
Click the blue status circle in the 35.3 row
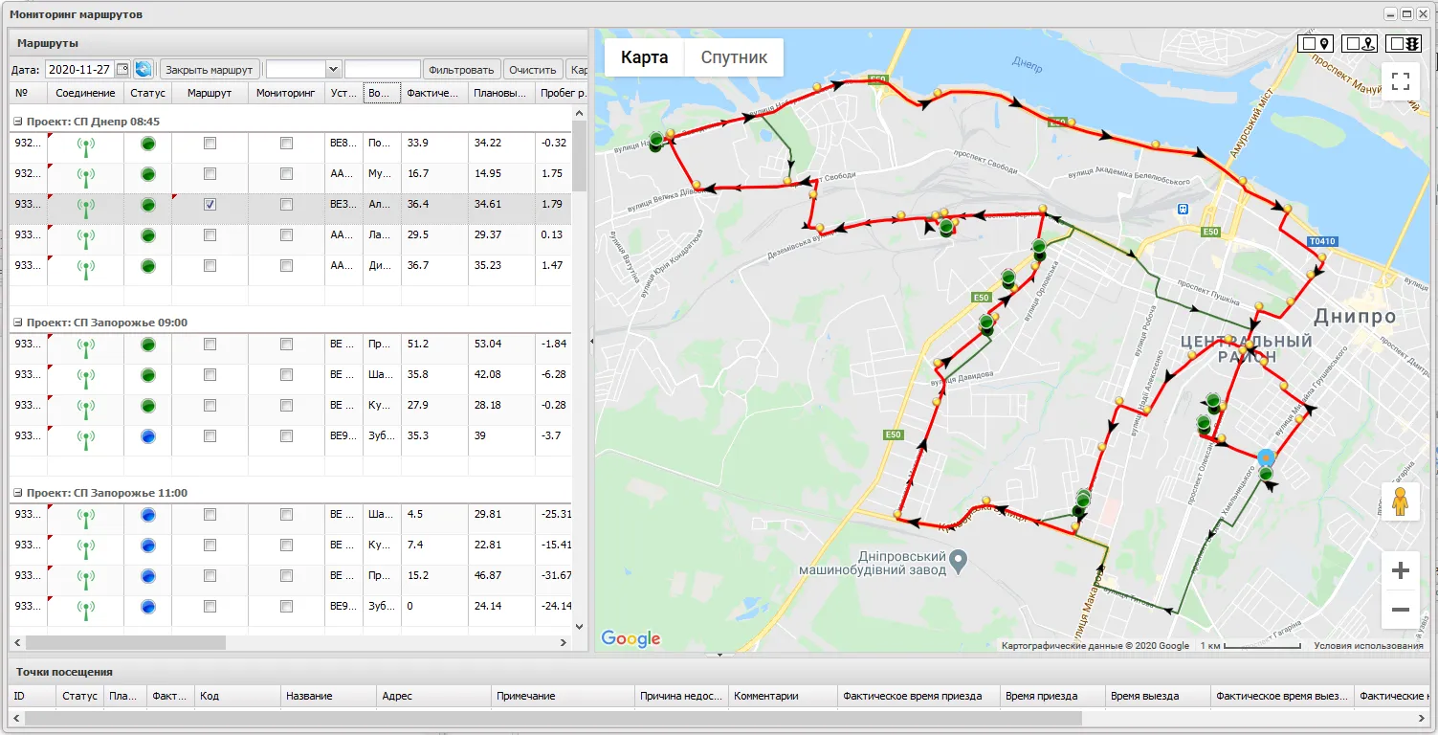(x=148, y=436)
